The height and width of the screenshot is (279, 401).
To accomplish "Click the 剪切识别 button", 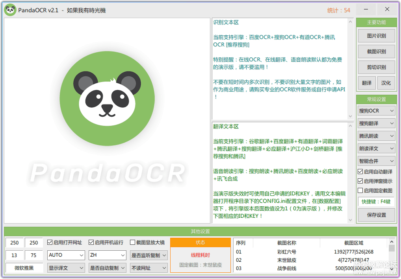I will [376, 67].
